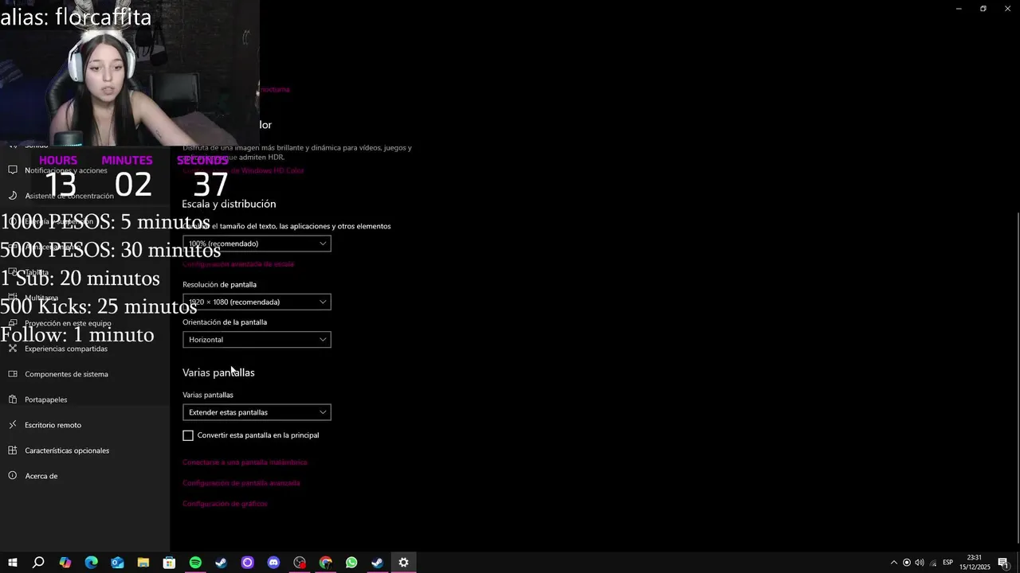Screen dimensions: 1020x573
Task: Click the Orientación de la pantalla label
Action: click(225, 322)
